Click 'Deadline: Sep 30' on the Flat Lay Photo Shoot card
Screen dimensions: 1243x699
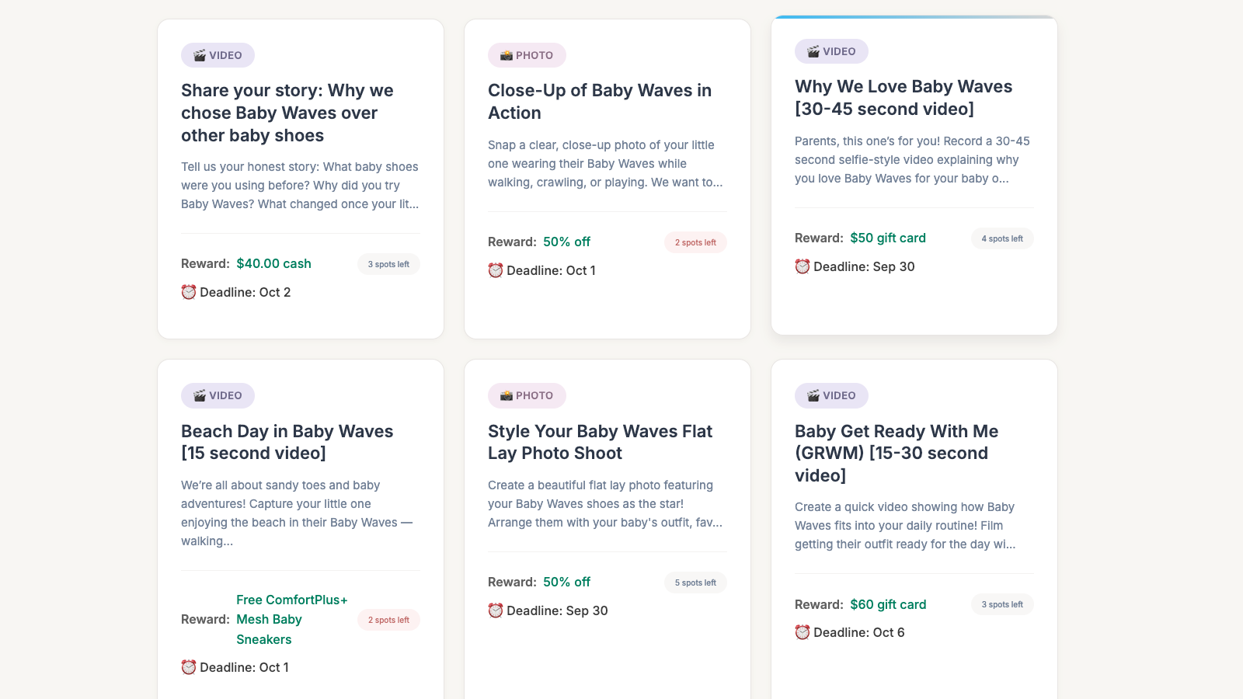point(557,610)
